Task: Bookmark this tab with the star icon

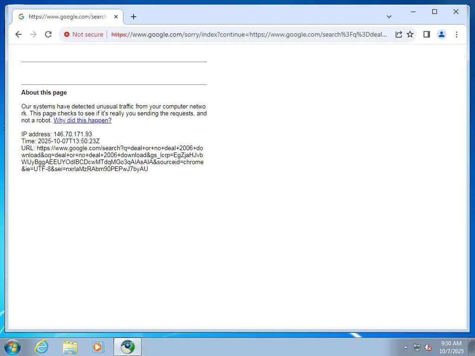Action: point(410,34)
